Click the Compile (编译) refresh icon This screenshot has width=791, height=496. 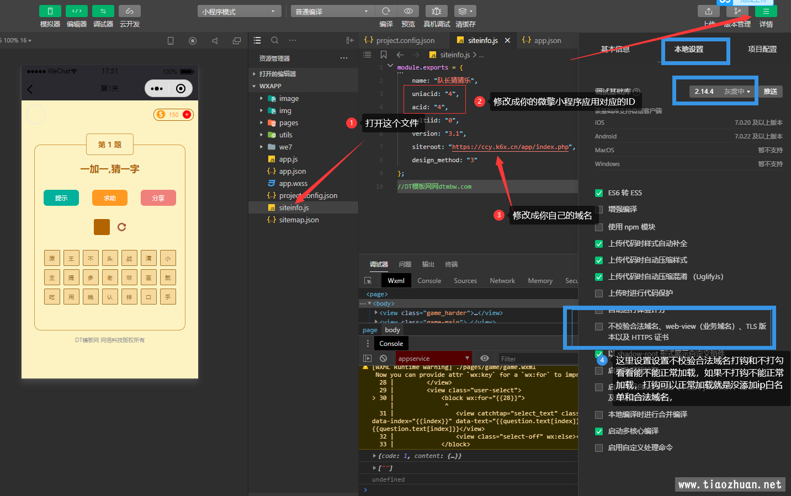tap(386, 11)
